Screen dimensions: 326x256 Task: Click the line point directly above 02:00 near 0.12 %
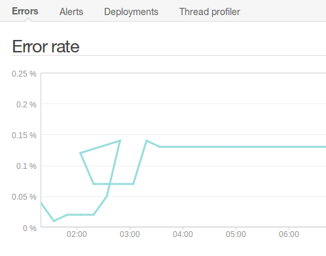[81, 153]
